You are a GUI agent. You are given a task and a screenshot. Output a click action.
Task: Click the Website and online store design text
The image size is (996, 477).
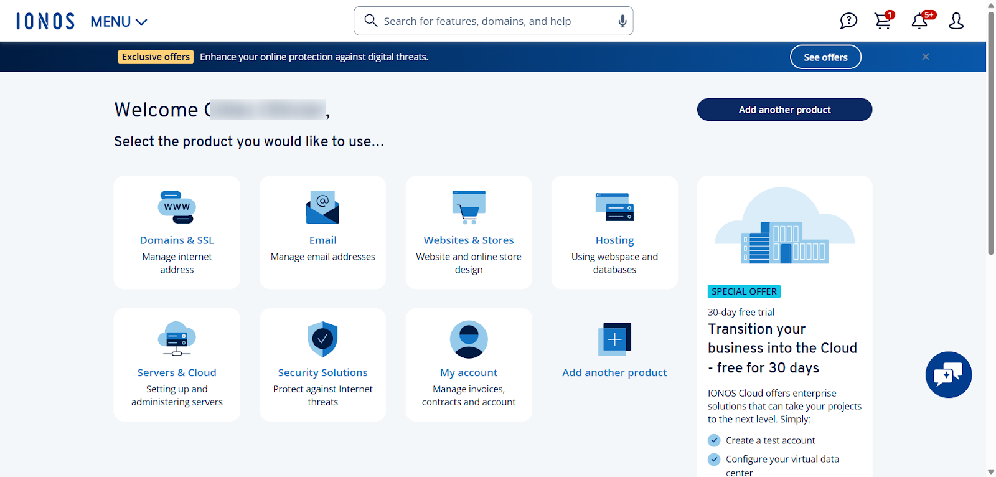(x=469, y=263)
